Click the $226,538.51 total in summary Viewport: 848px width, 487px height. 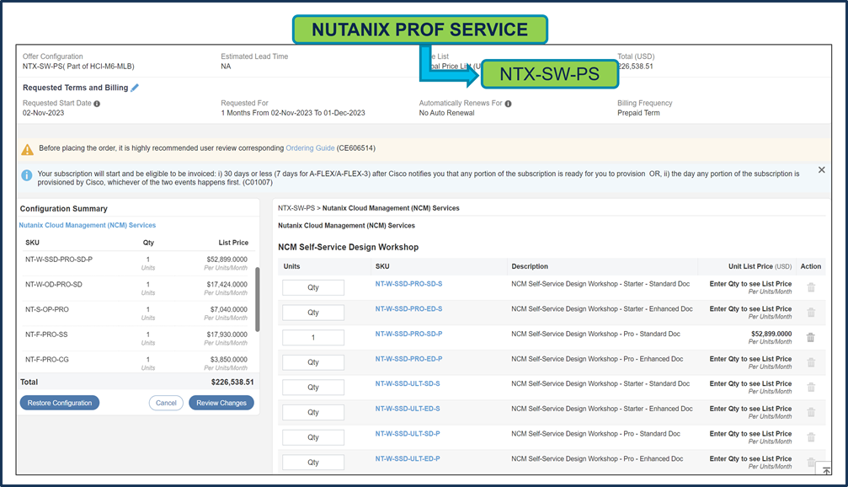click(x=232, y=382)
